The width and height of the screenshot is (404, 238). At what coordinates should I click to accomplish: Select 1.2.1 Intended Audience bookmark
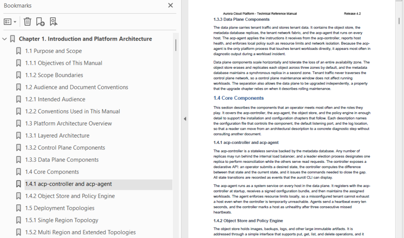55,99
